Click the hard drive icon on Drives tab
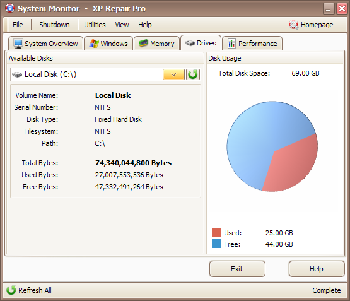This screenshot has width=350, height=301. tap(190, 43)
